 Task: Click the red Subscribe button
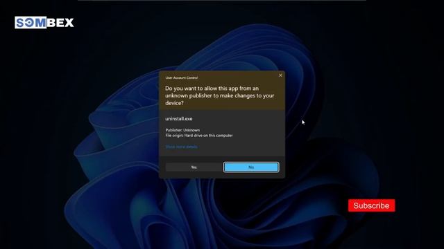click(x=372, y=205)
